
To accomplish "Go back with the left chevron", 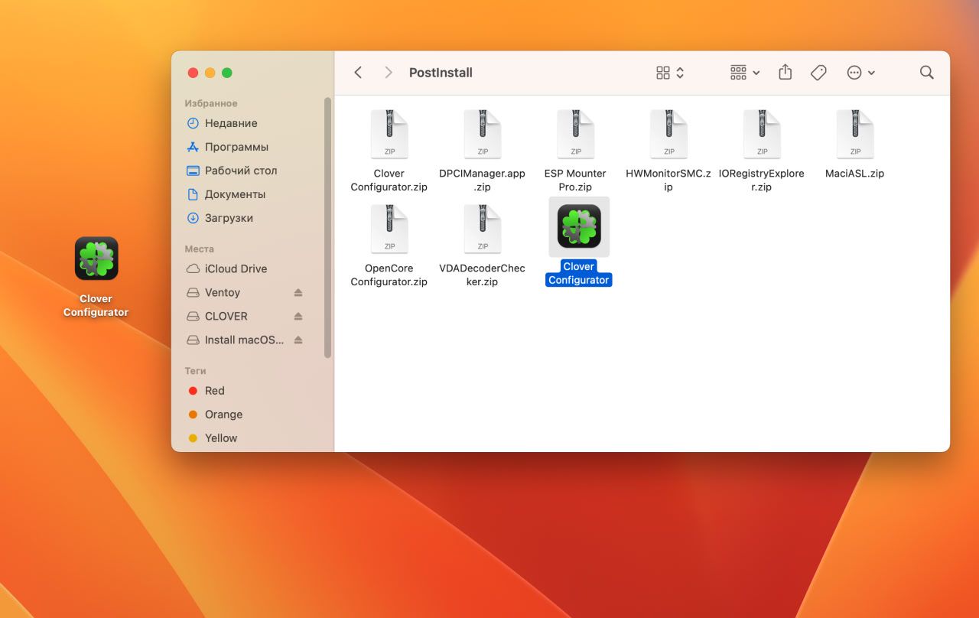I will click(x=358, y=73).
